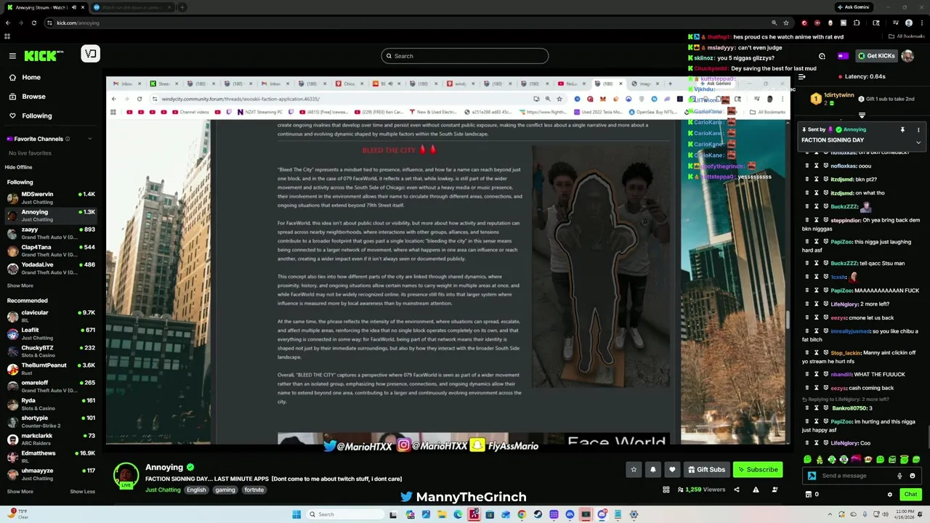Click microphone icon in chat input
Viewport: 930px width, 523px height.
click(899, 476)
